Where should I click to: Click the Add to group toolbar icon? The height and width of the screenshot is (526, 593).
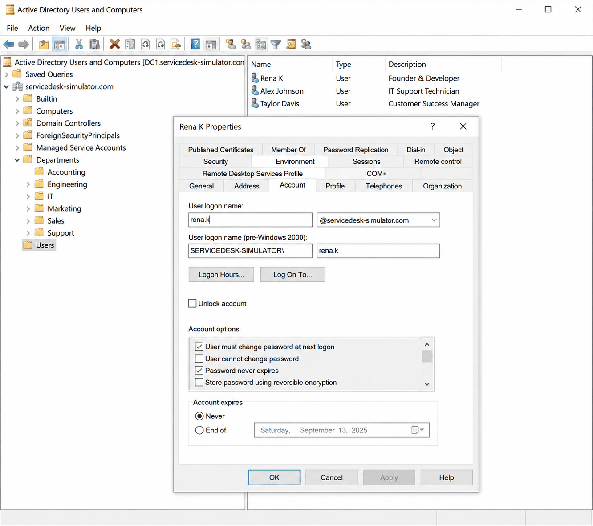click(306, 44)
